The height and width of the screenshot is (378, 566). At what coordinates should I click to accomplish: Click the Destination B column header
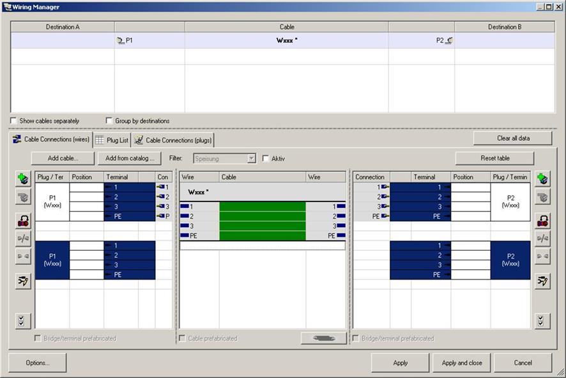(505, 27)
